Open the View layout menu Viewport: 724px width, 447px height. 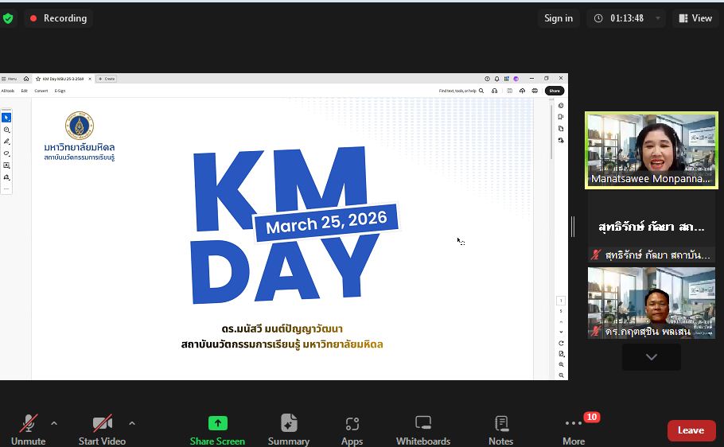pos(695,18)
